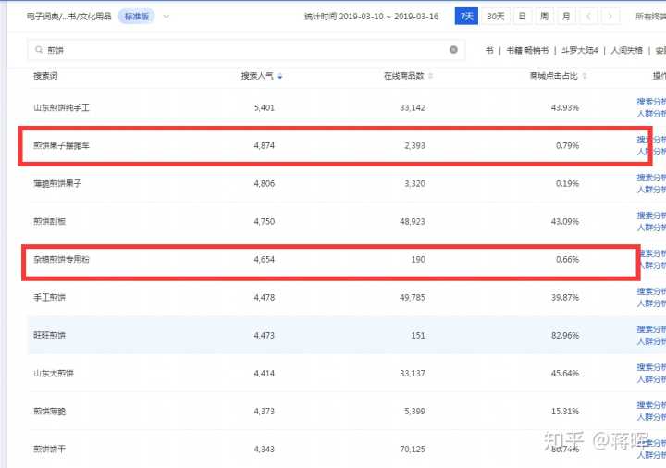Viewport: 666px width, 468px height.
Task: Open 搜索分析 for 山东煎饼纯手工 row
Action: pyautogui.click(x=650, y=102)
